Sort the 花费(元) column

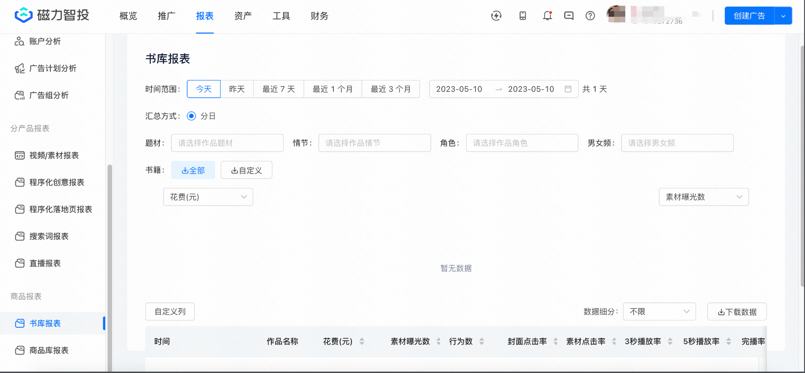[x=362, y=341]
